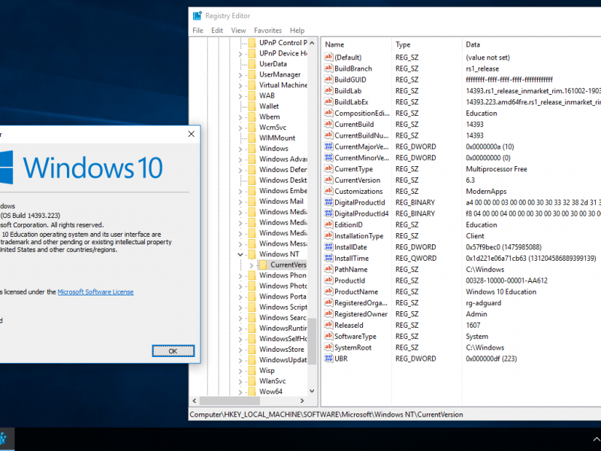Screen dimensions: 601x451
Task: Open the Edit menu
Action: click(217, 30)
